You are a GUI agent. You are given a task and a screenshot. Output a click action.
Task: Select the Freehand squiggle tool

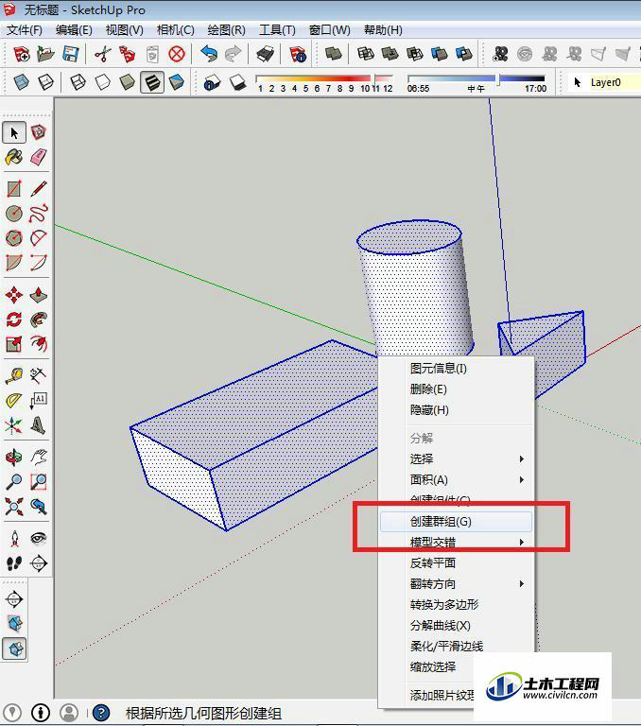39,214
